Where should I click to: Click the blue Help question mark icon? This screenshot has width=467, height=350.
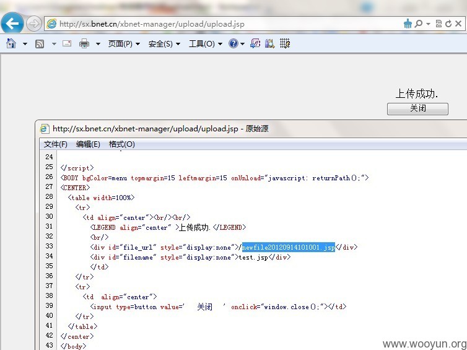[x=234, y=43]
